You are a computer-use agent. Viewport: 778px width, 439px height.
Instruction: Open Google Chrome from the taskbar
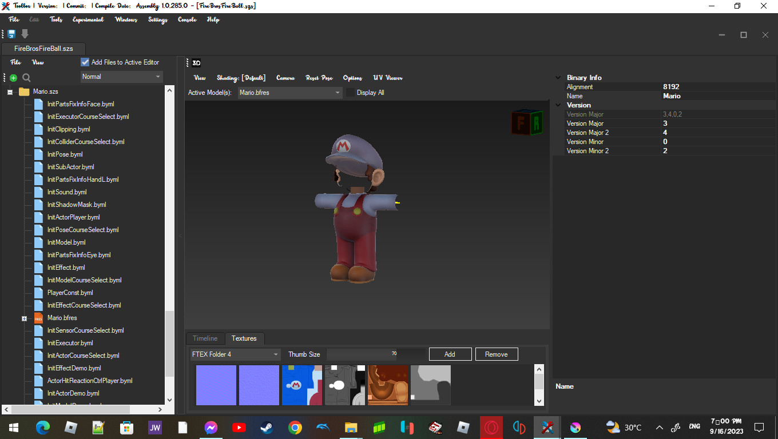pyautogui.click(x=295, y=428)
